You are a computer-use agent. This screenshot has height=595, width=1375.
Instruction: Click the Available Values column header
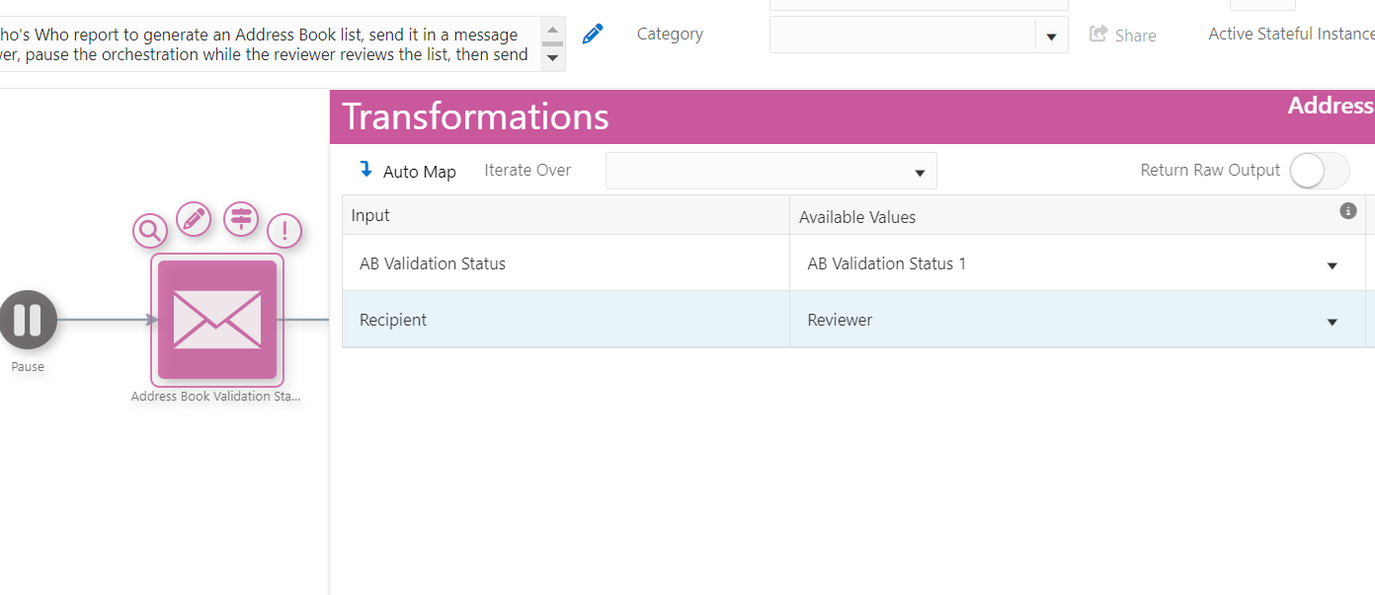tap(1077, 216)
